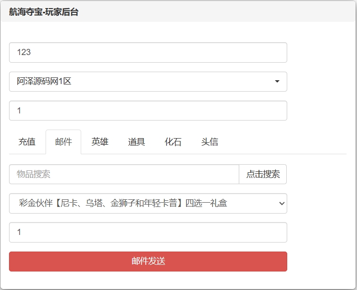
Task: Open the 英雄 tab
Action: pos(100,142)
